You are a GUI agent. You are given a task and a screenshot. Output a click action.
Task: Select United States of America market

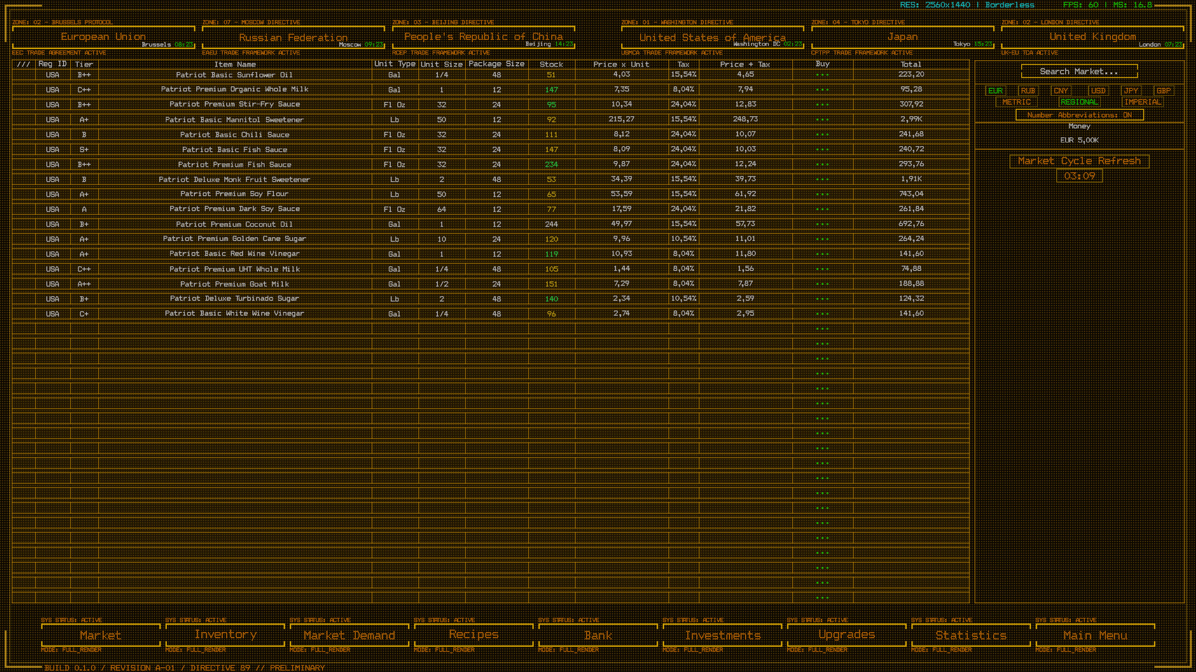(713, 37)
